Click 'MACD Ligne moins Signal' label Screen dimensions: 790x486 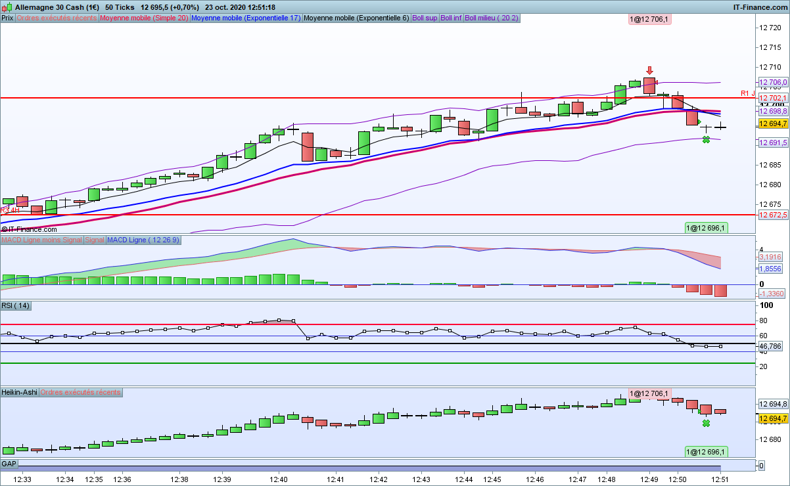pyautogui.click(x=41, y=240)
